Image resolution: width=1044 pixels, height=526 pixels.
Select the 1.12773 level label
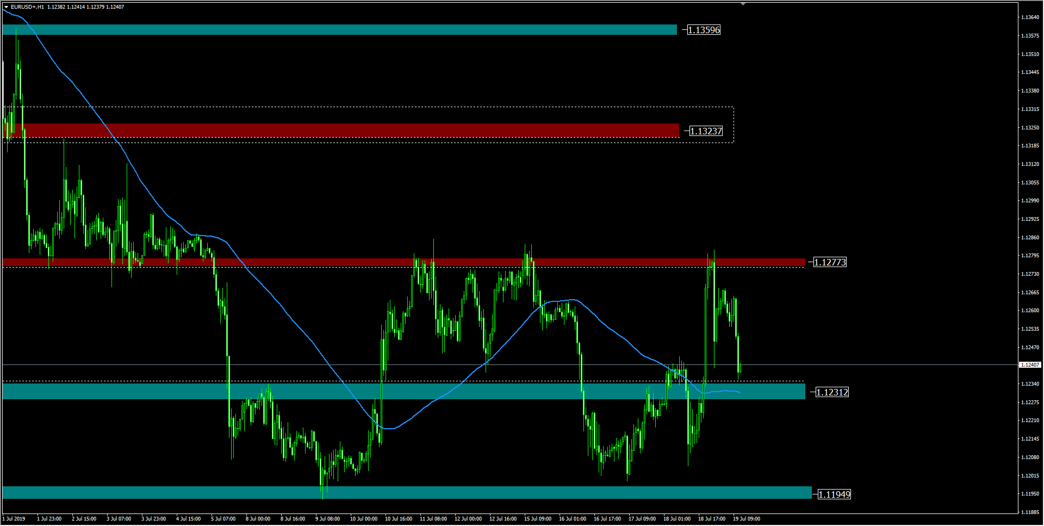coord(830,262)
